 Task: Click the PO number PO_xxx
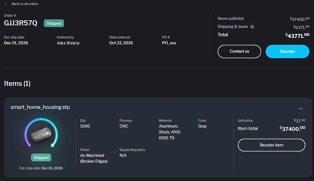tap(169, 43)
